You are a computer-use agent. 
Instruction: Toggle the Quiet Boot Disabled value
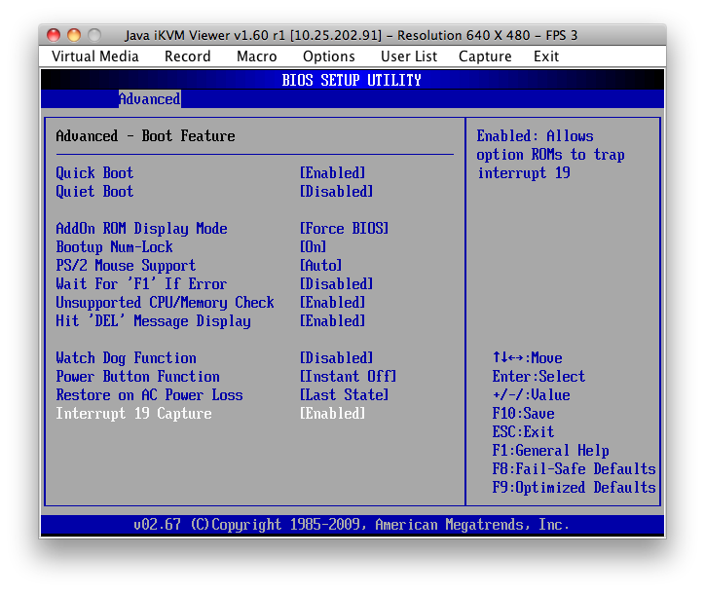(336, 192)
